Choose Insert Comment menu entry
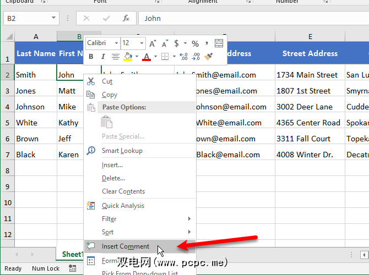This screenshot has height=275, width=369. (x=140, y=246)
